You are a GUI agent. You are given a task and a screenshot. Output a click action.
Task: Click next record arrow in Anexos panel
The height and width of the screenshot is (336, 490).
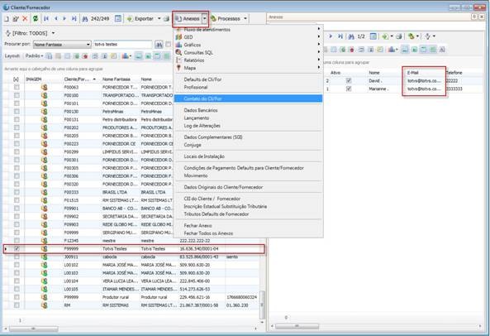pos(331,36)
